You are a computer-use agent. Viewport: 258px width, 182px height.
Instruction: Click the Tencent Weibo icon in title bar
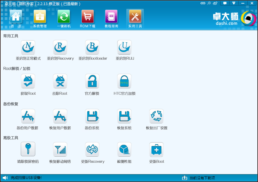click(x=209, y=3)
